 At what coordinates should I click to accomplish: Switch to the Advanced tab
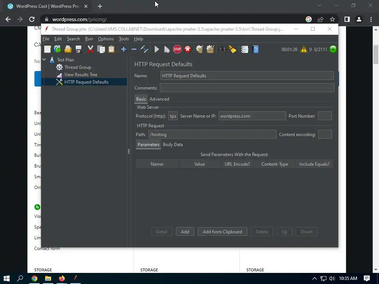pyautogui.click(x=159, y=99)
